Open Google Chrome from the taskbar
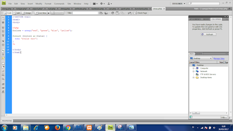 click(68, 128)
